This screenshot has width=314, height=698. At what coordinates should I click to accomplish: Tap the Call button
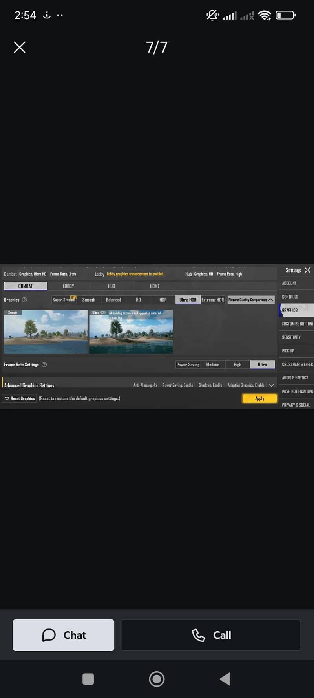tap(211, 635)
